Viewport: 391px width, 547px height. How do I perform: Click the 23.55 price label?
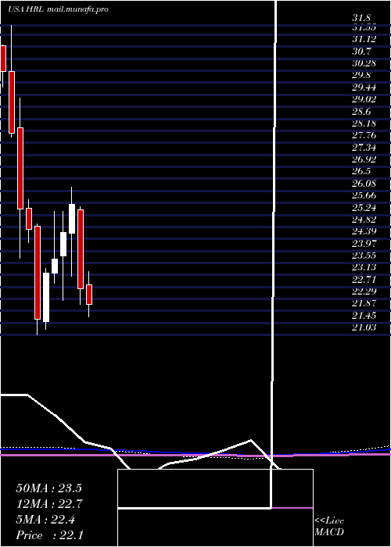coord(364,256)
